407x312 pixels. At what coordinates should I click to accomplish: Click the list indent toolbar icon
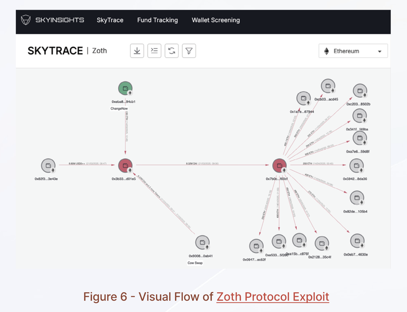(x=154, y=51)
